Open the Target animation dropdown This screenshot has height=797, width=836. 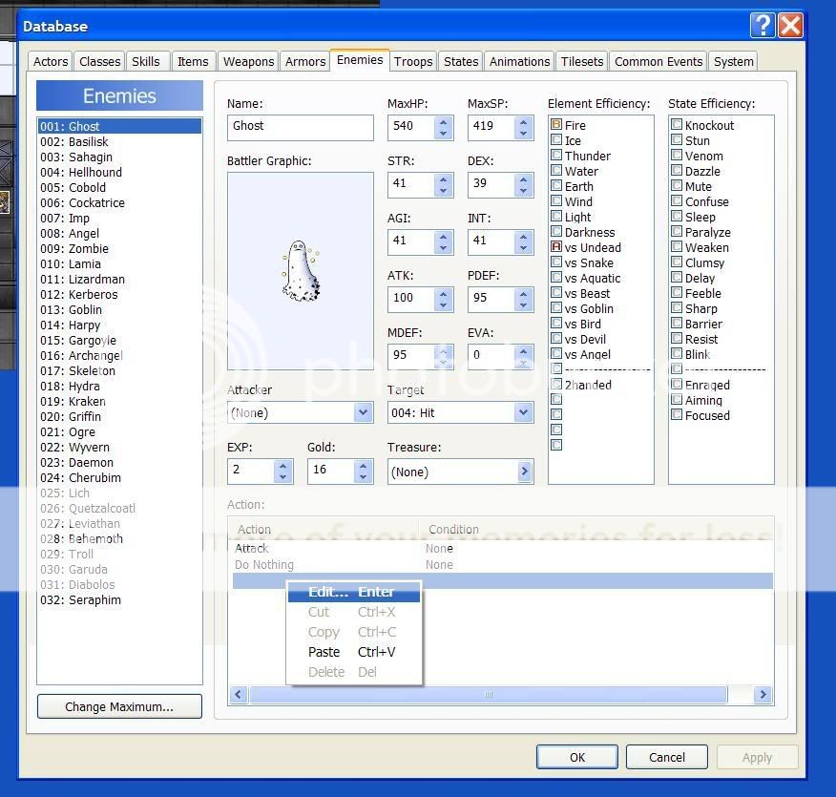523,413
